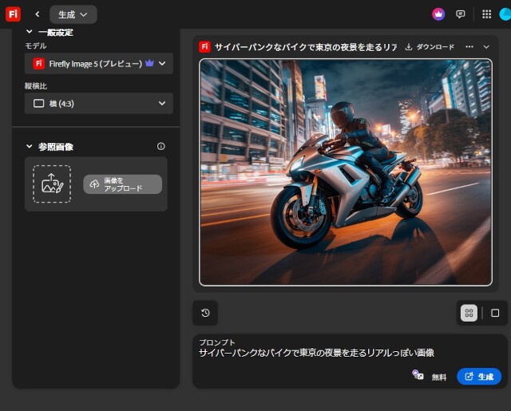Click the 無料 label

tap(438, 377)
